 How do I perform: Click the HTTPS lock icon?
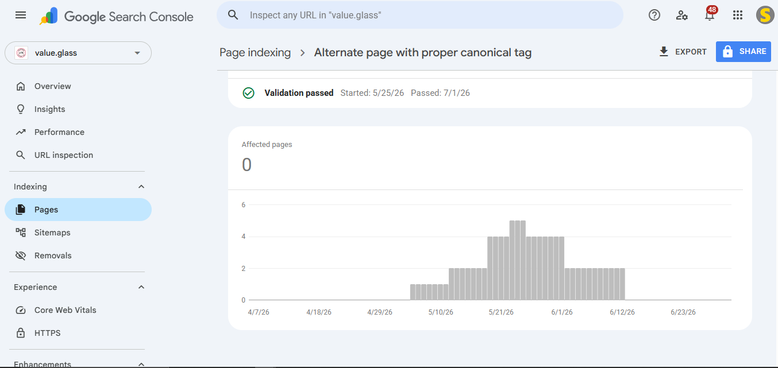[21, 333]
